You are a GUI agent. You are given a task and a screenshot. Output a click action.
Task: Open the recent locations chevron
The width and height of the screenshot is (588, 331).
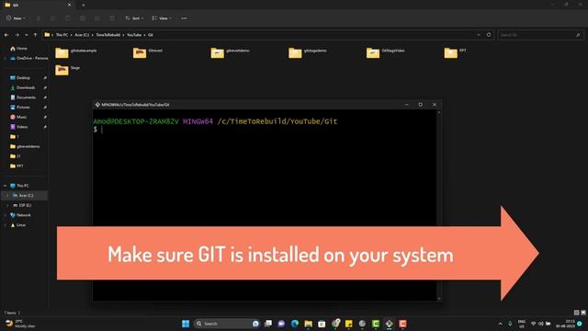[27, 35]
